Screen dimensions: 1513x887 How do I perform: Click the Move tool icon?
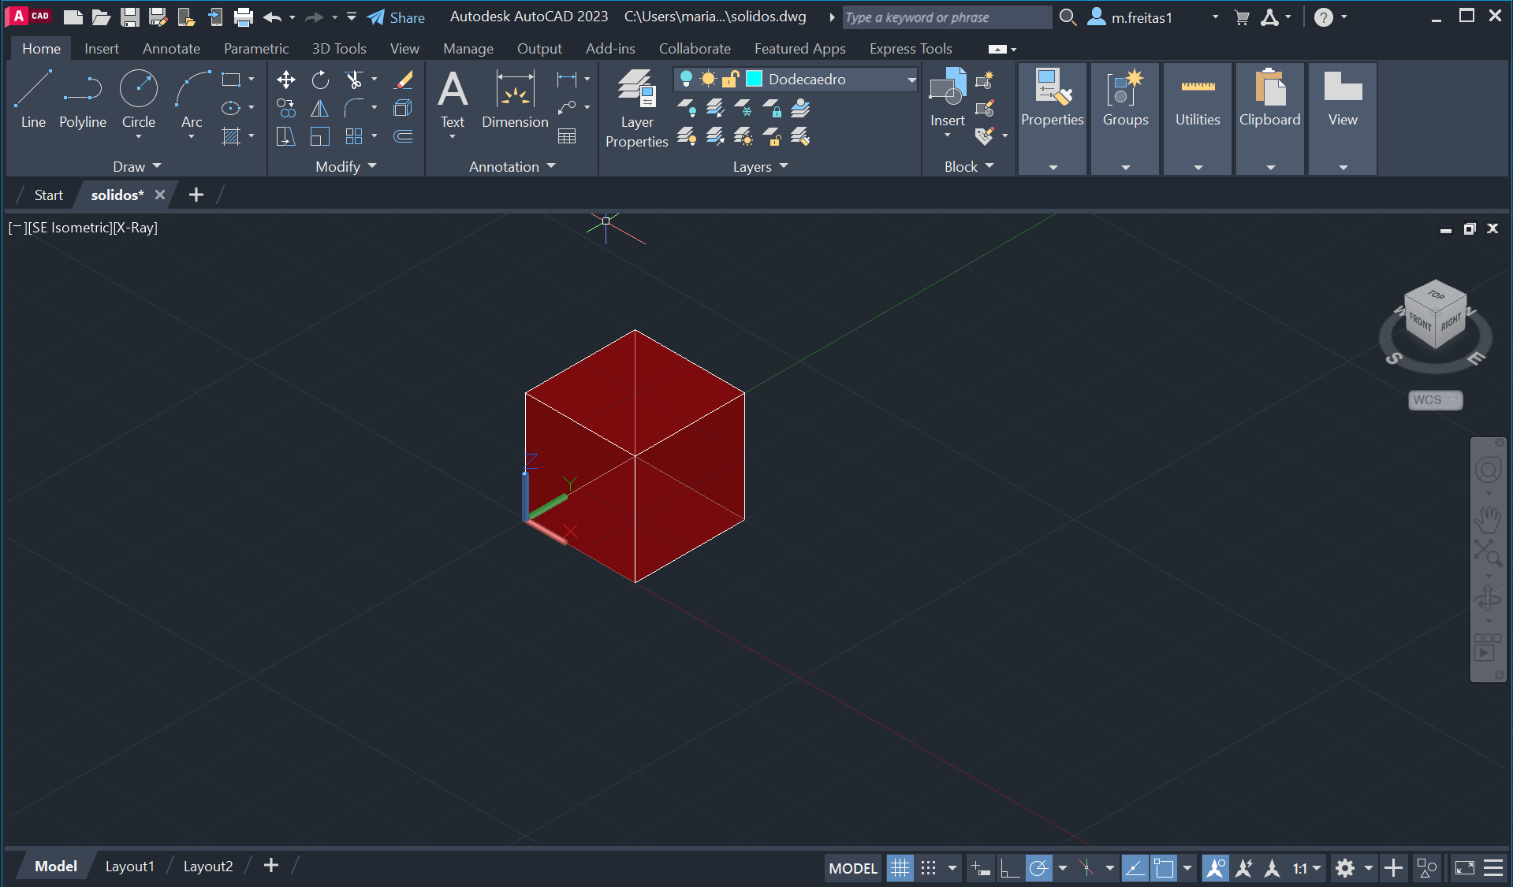coord(285,80)
